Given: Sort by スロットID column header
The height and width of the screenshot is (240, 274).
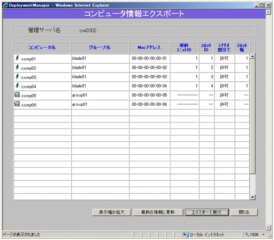Looking at the screenshot, I should [206, 48].
